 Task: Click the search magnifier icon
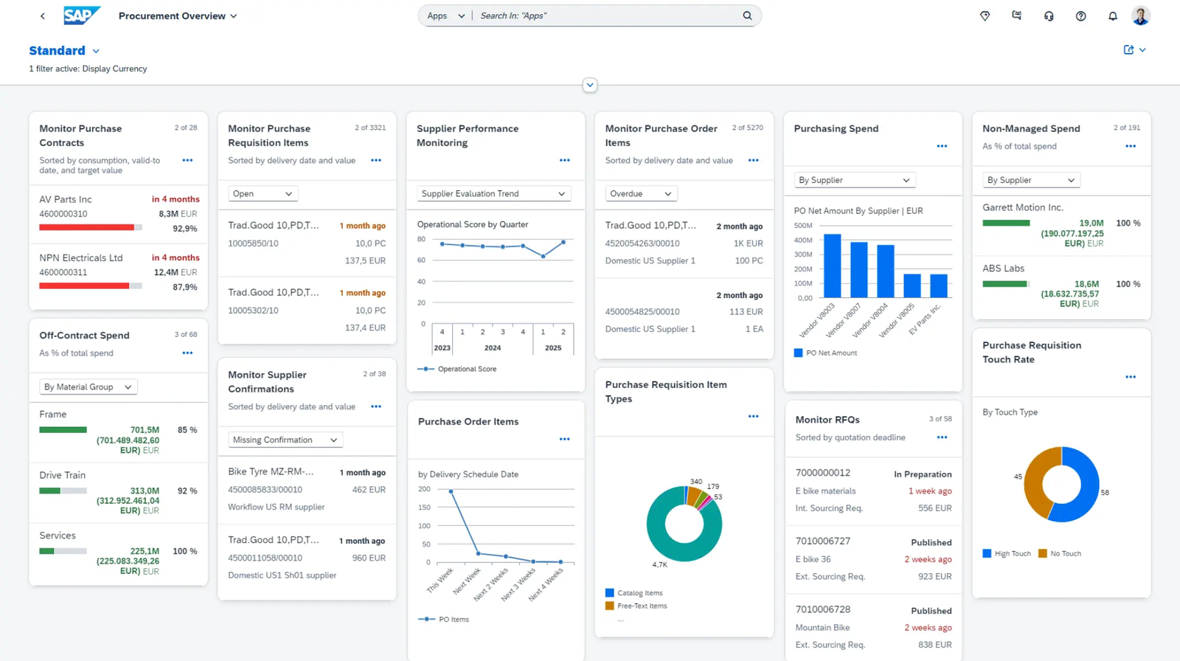pos(747,15)
